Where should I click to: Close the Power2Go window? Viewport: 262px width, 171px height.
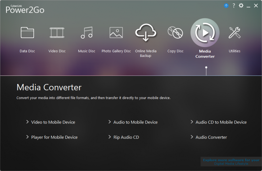[256, 6]
